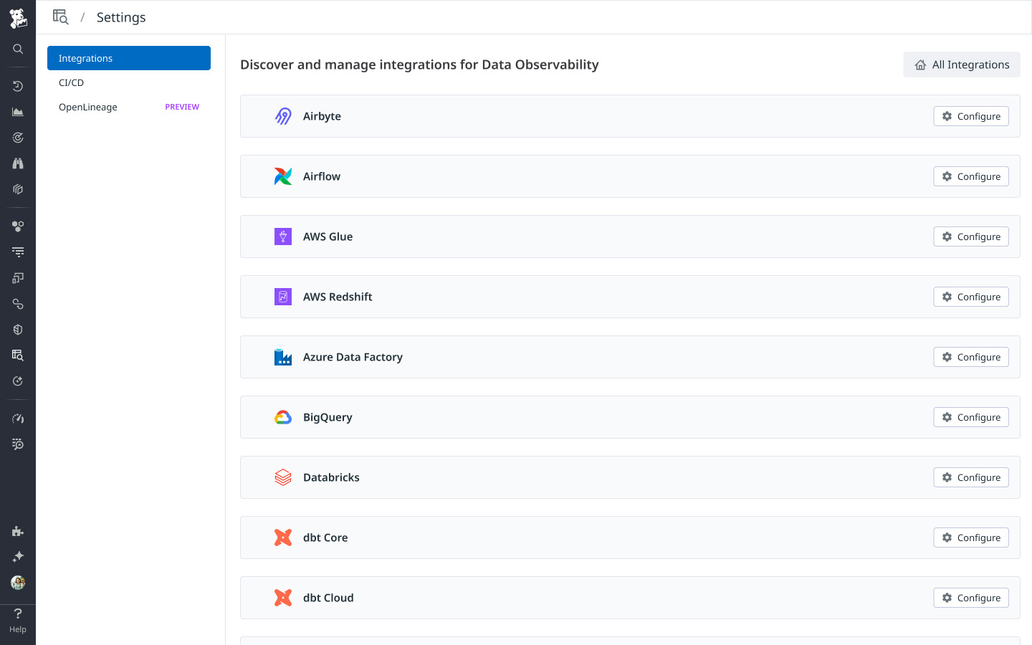Click the 'dbt Cloud' row label
Screen dimensions: 1032x645
tap(328, 598)
